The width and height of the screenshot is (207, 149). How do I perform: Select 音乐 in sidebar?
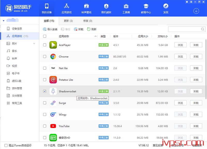pyautogui.click(x=20, y=51)
